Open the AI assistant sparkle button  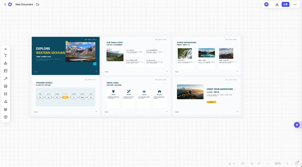coord(297,125)
